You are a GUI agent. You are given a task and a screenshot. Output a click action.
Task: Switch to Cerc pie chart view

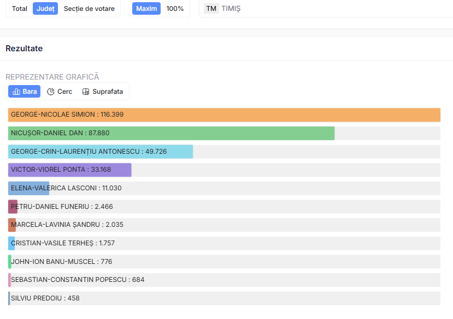[x=60, y=92]
